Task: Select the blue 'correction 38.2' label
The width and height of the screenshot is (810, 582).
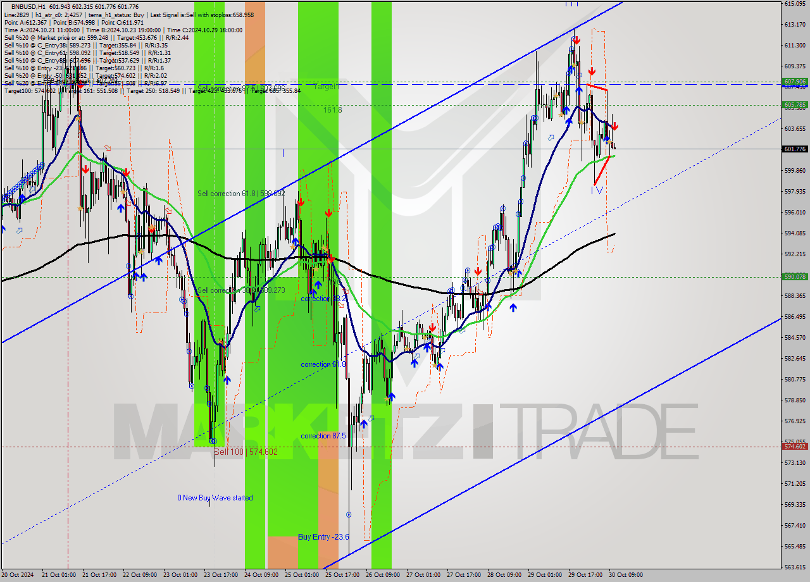Action: coord(323,299)
